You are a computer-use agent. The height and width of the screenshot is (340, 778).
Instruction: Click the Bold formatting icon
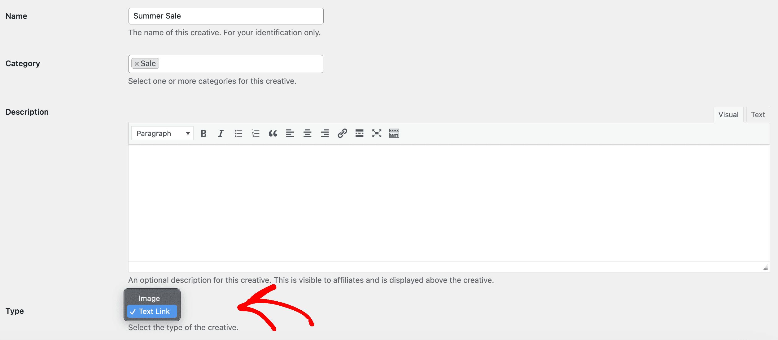click(203, 133)
